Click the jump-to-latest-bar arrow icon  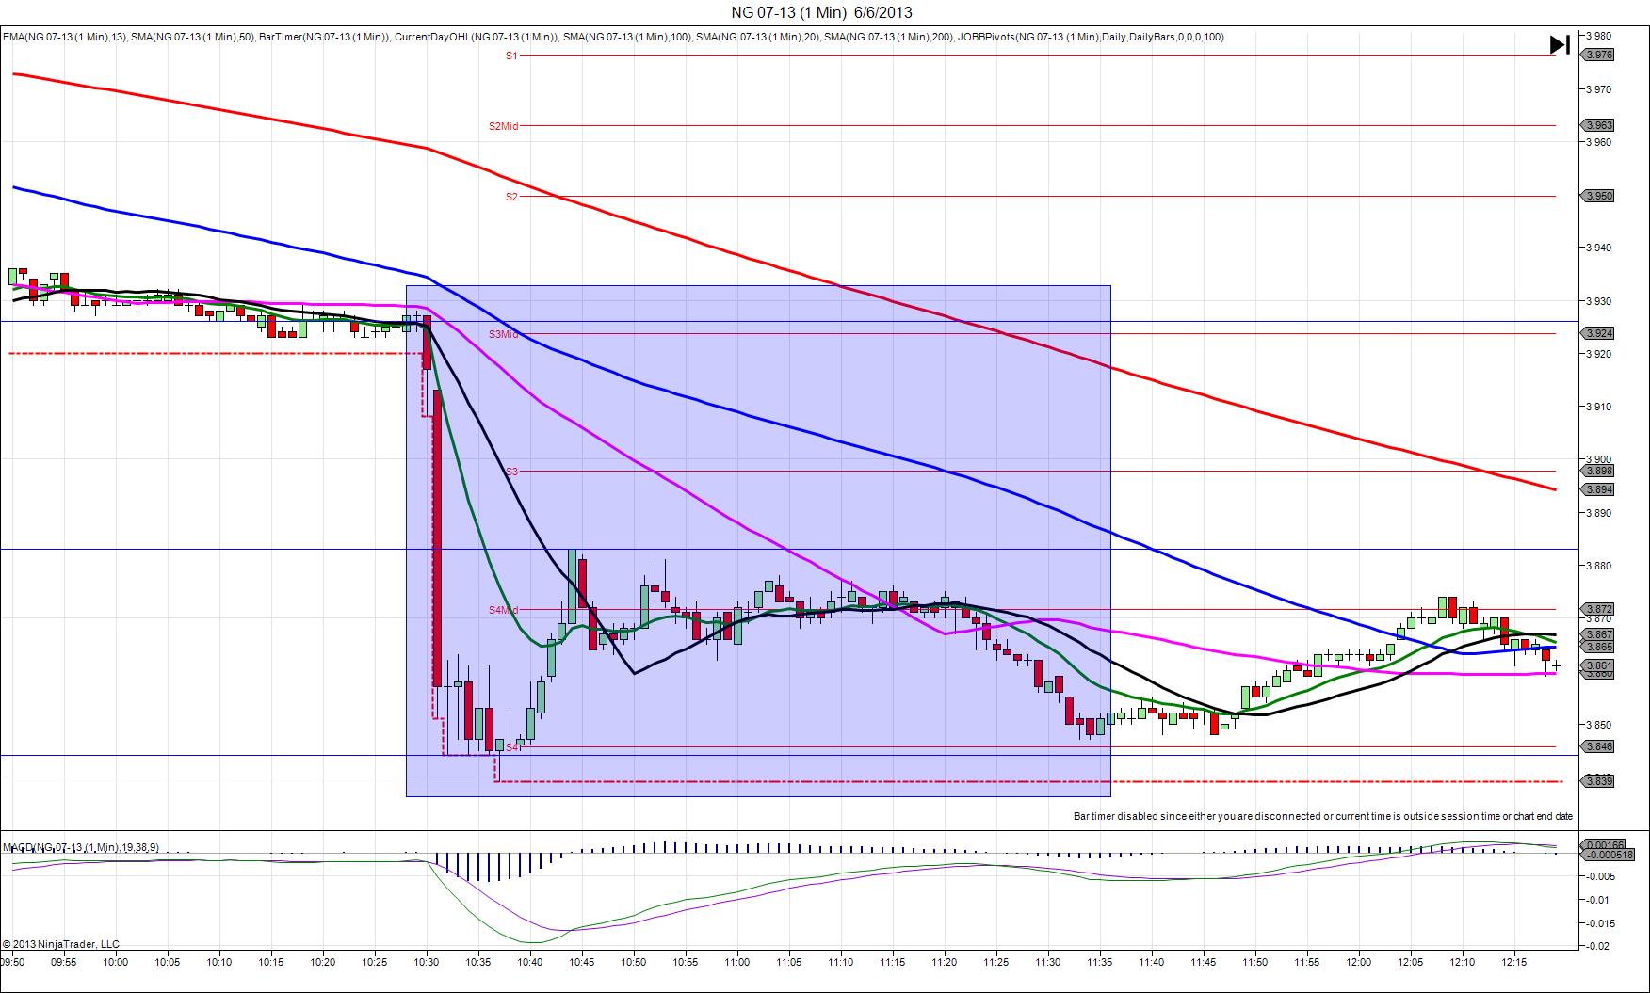coord(1560,44)
